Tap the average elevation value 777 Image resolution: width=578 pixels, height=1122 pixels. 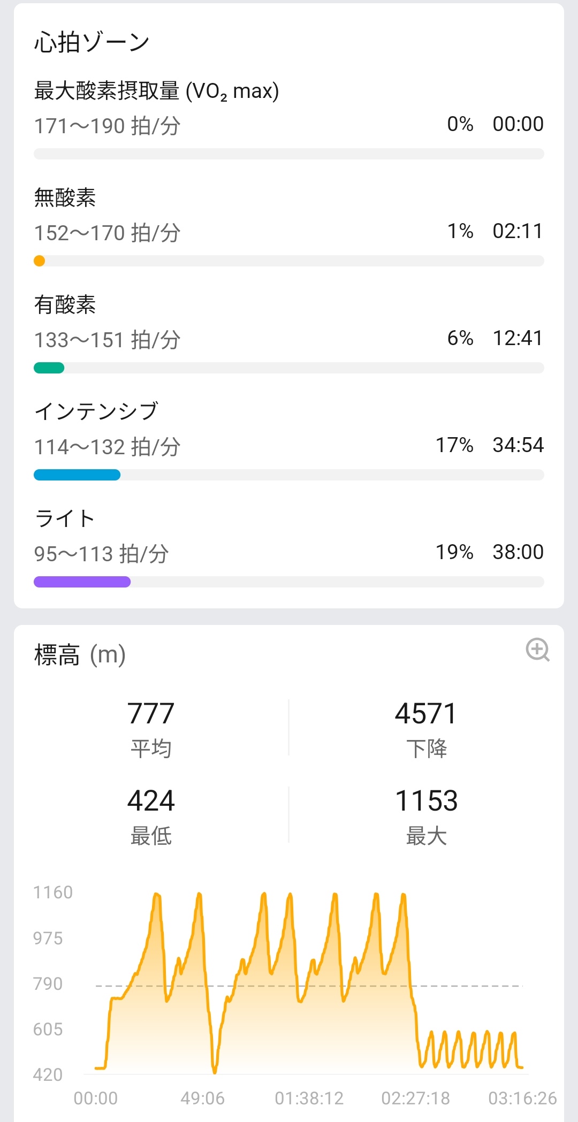click(x=151, y=714)
